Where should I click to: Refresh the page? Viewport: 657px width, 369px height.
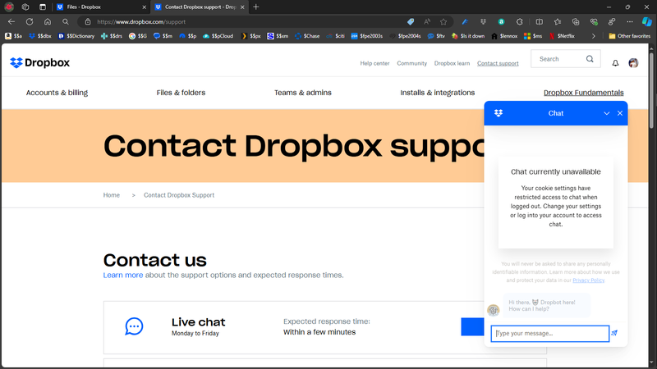coord(30,22)
